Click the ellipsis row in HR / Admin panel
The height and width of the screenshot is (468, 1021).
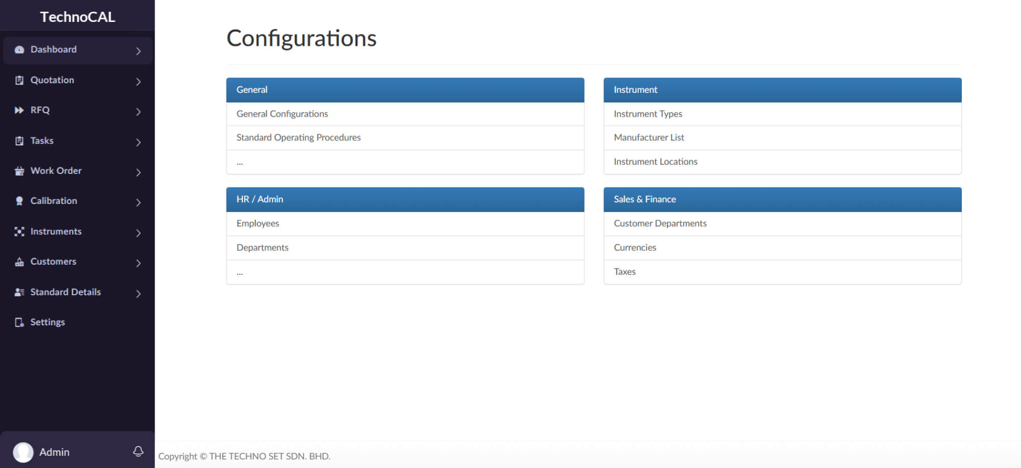coord(405,272)
